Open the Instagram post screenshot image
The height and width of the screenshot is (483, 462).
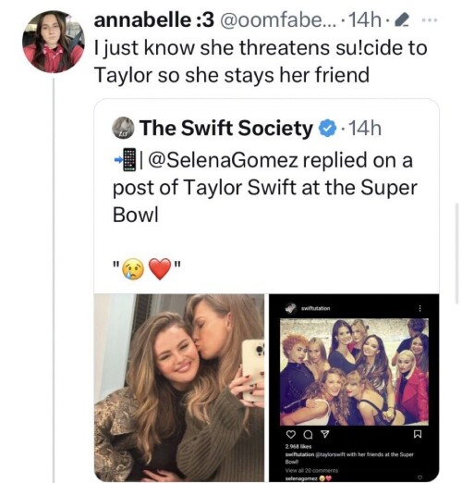pos(354,388)
